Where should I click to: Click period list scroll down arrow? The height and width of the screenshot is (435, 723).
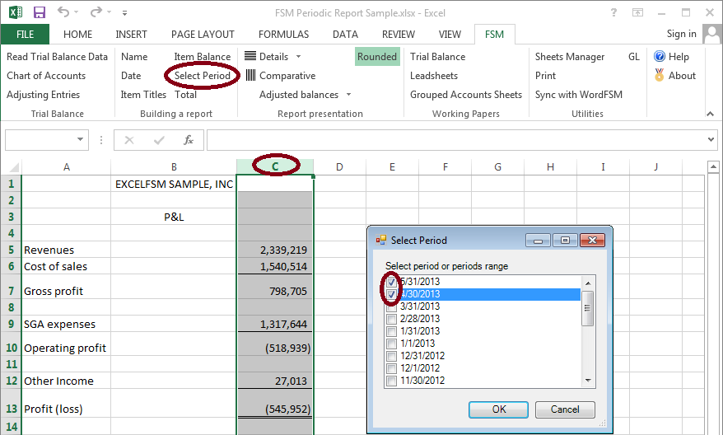(588, 380)
